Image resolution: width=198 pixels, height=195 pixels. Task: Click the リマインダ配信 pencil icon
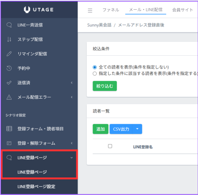pyautogui.click(x=9, y=54)
